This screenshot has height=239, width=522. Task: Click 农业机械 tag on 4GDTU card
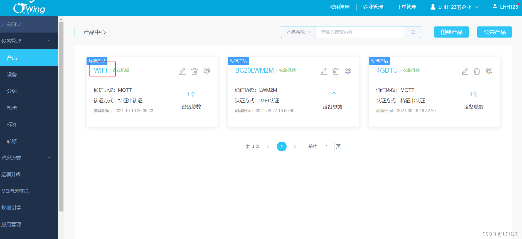411,70
